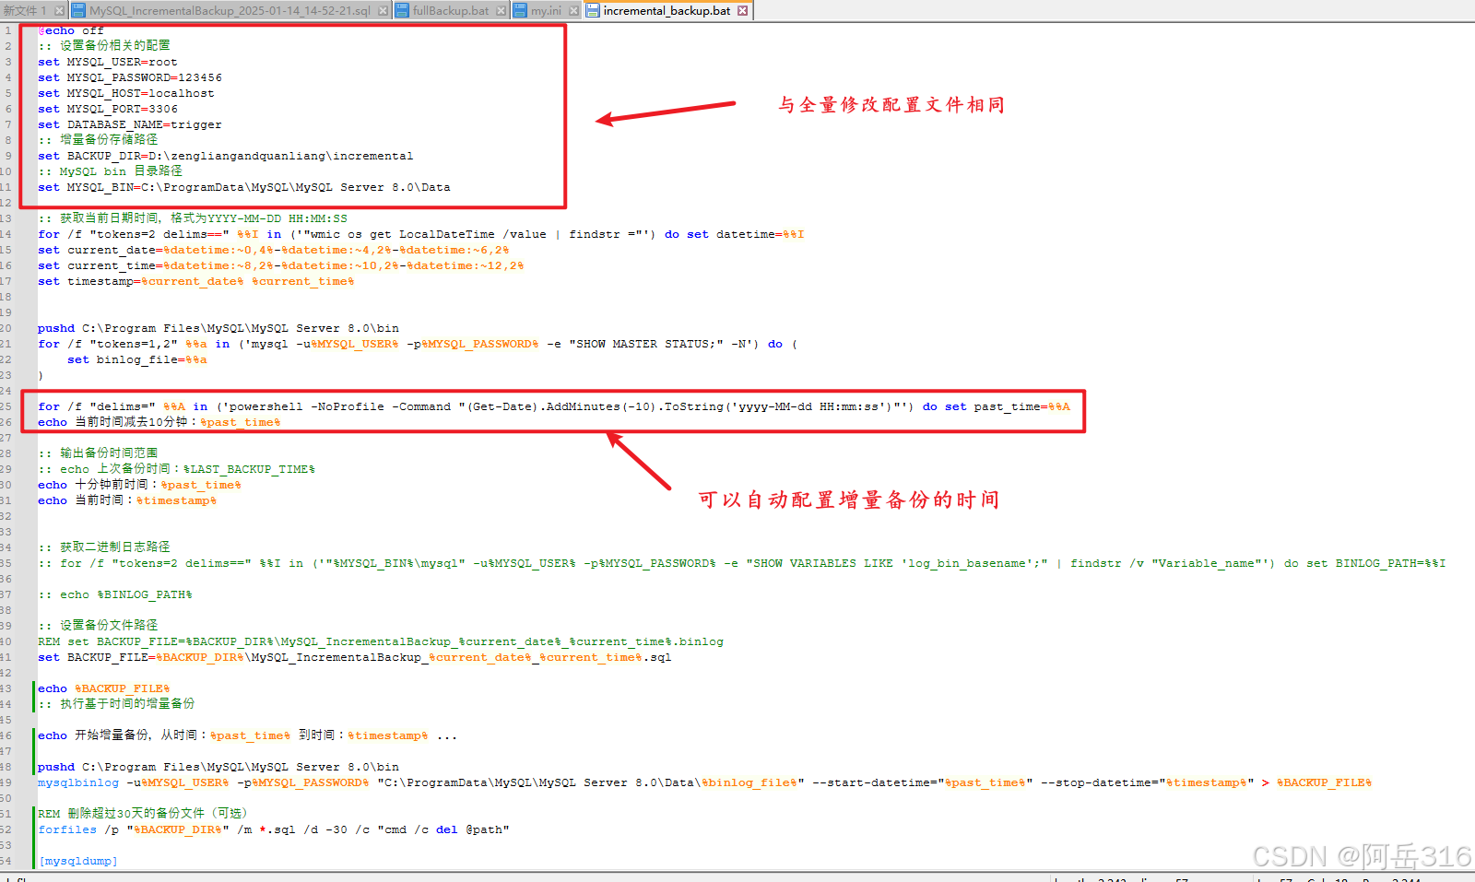The height and width of the screenshot is (882, 1475).
Task: Select the incremental_backup.bat tab
Action: coord(667,10)
